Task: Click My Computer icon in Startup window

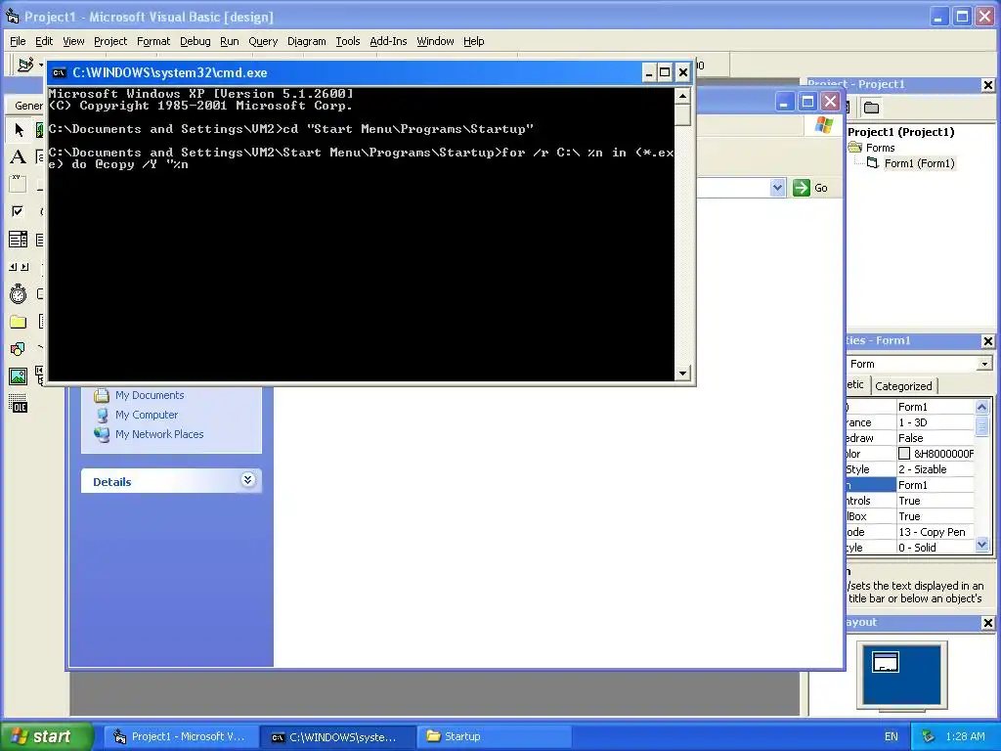Action: 102,415
